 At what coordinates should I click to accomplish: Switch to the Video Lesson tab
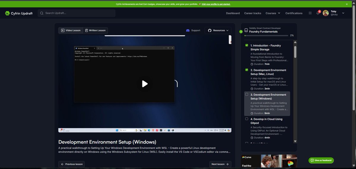coord(71,30)
